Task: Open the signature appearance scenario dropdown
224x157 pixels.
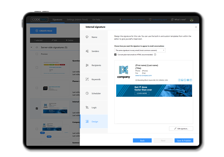Action: click(140, 50)
